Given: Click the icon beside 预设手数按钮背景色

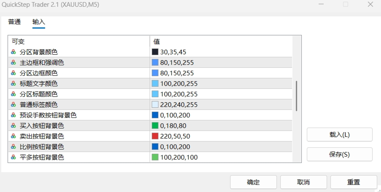Looking at the screenshot, I should click(x=13, y=115).
